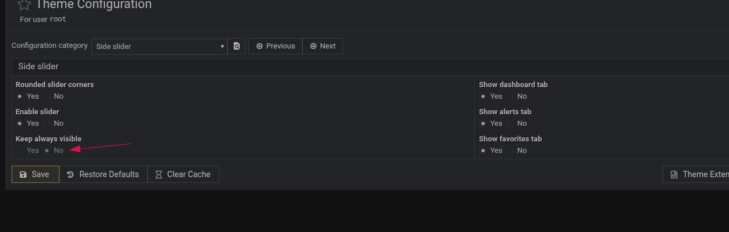
Task: Click the Restore Defaults undo icon
Action: [x=70, y=174]
